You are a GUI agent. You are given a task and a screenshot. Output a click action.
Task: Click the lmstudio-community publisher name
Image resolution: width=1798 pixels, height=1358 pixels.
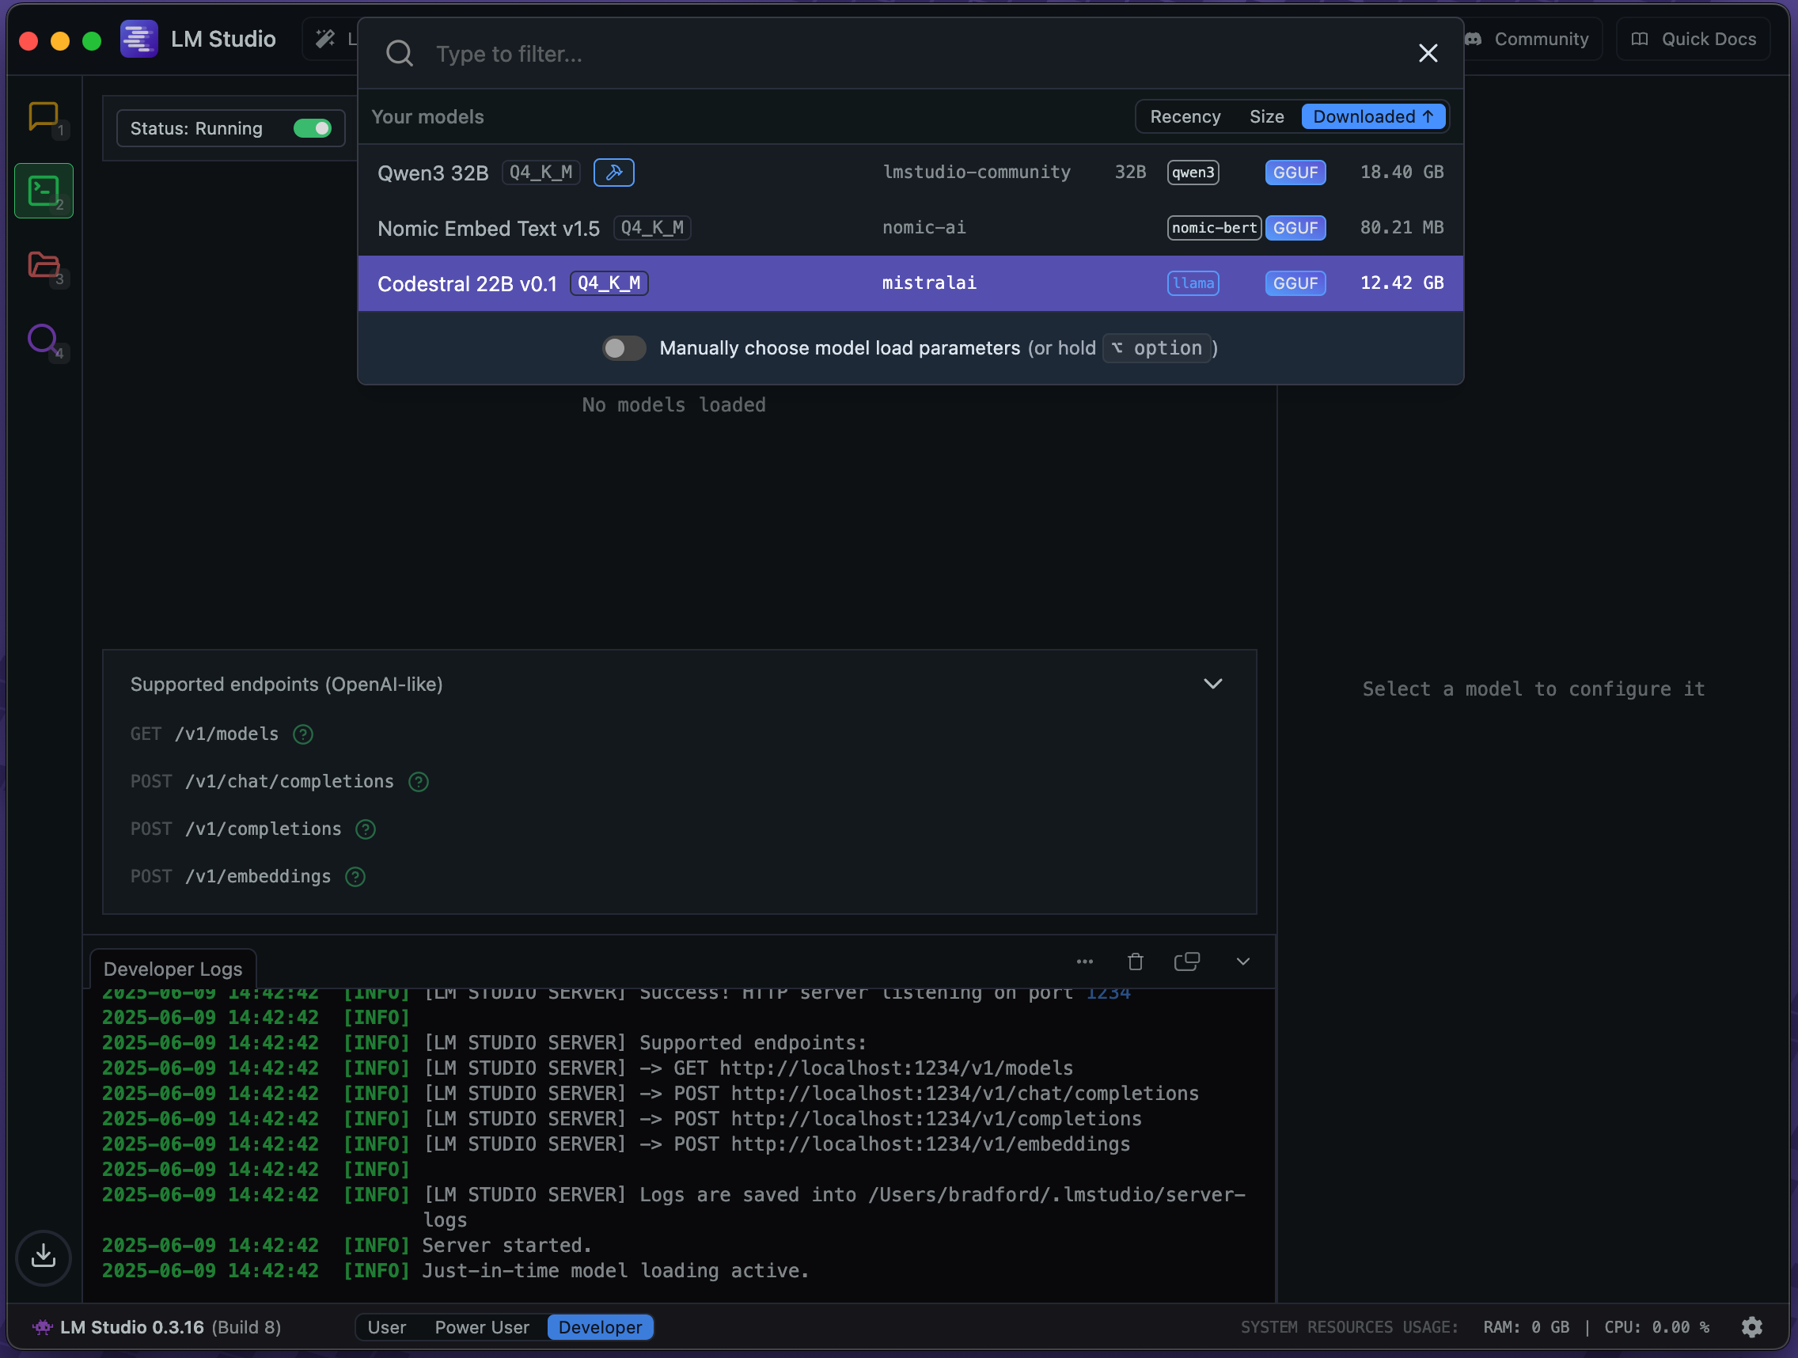click(977, 173)
